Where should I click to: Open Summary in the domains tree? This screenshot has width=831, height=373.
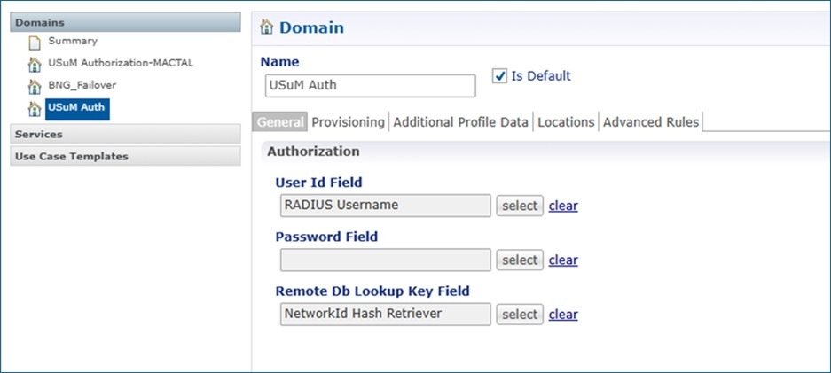click(73, 42)
